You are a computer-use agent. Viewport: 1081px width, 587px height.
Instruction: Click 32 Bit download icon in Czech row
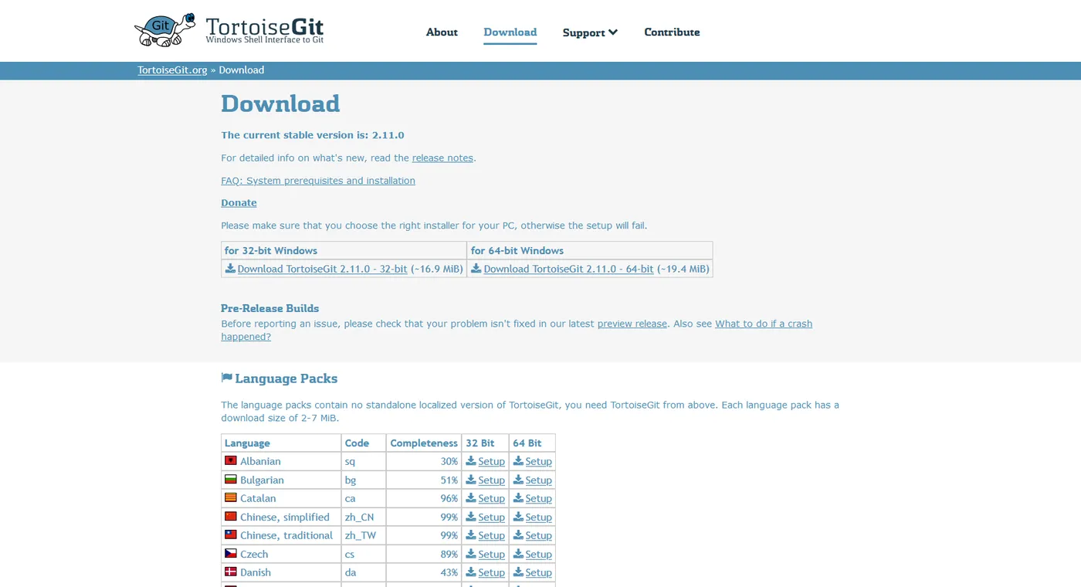pos(471,554)
